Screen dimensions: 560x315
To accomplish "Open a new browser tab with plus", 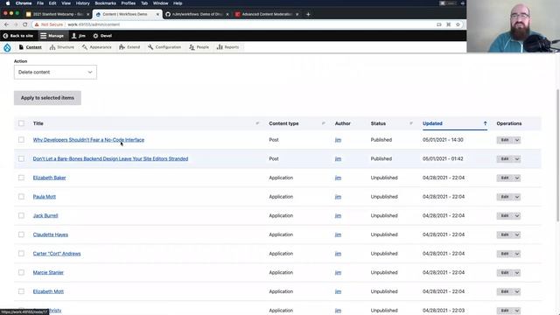I will [x=308, y=14].
